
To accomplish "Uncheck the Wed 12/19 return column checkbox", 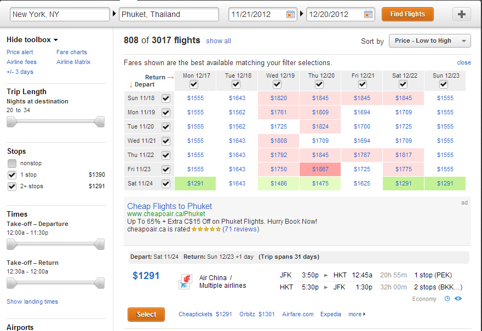I will coord(277,84).
